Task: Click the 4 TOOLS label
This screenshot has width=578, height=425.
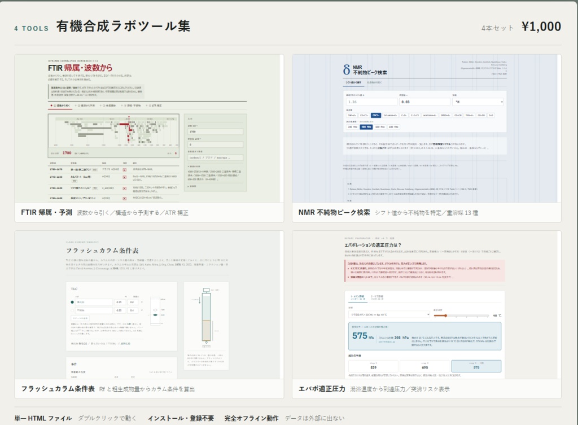Action: [x=32, y=28]
